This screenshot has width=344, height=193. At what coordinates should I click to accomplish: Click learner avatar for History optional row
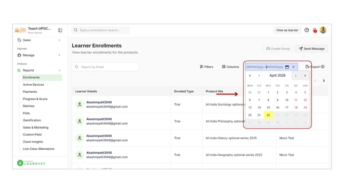tap(80, 138)
